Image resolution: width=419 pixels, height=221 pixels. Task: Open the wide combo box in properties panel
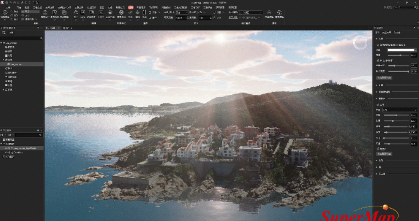coord(400,110)
